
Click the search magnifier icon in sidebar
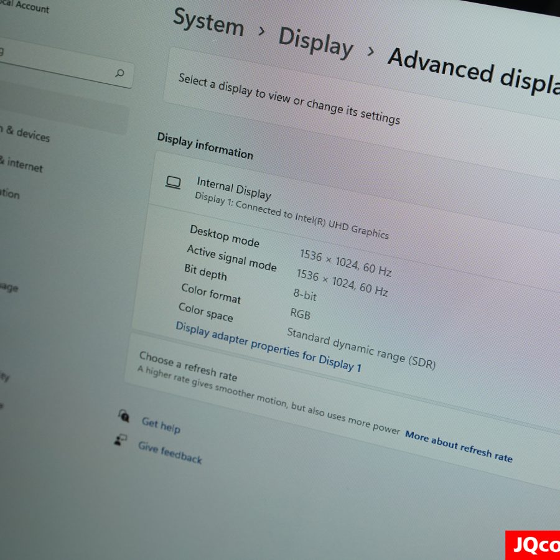coord(119,73)
